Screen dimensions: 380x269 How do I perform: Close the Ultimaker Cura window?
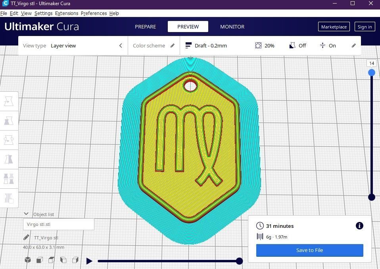371,4
